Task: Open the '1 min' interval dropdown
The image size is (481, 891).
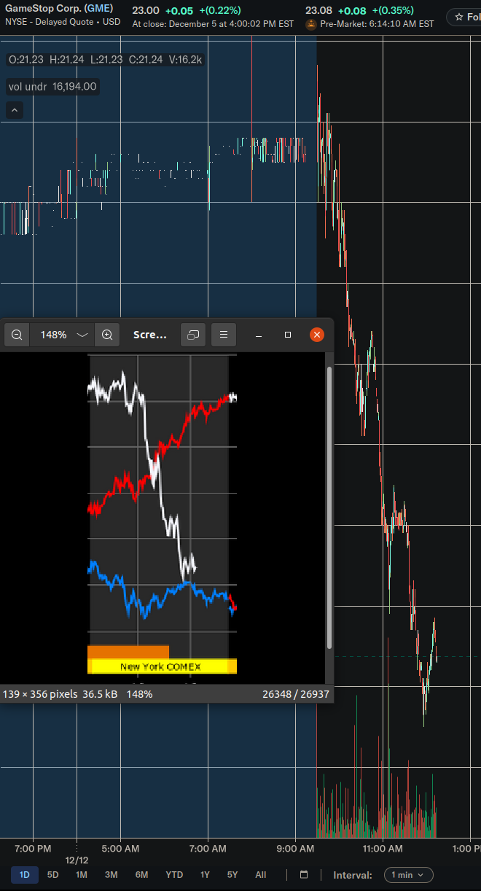Action: point(408,875)
